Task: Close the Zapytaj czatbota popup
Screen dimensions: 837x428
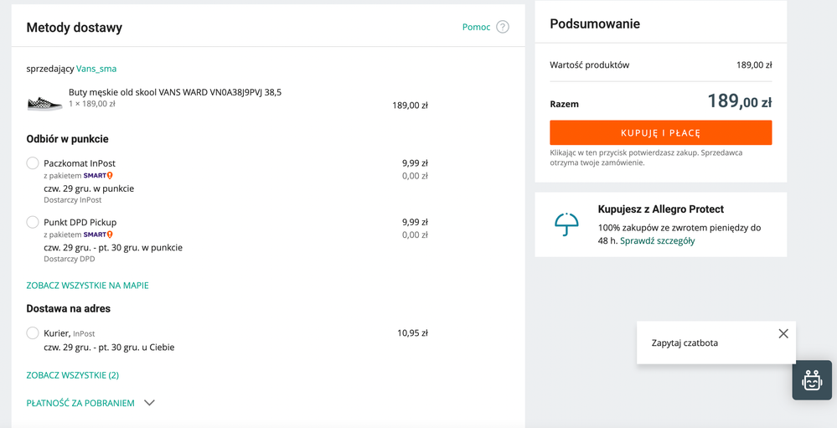Action: tap(783, 333)
